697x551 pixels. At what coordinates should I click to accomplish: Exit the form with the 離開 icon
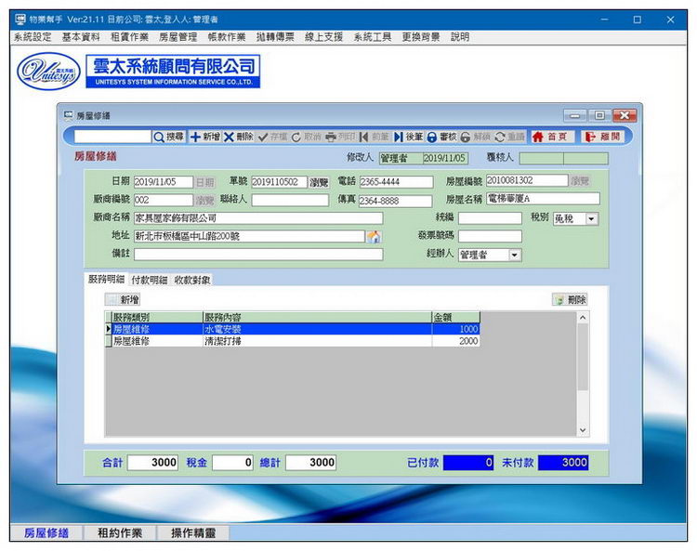602,137
